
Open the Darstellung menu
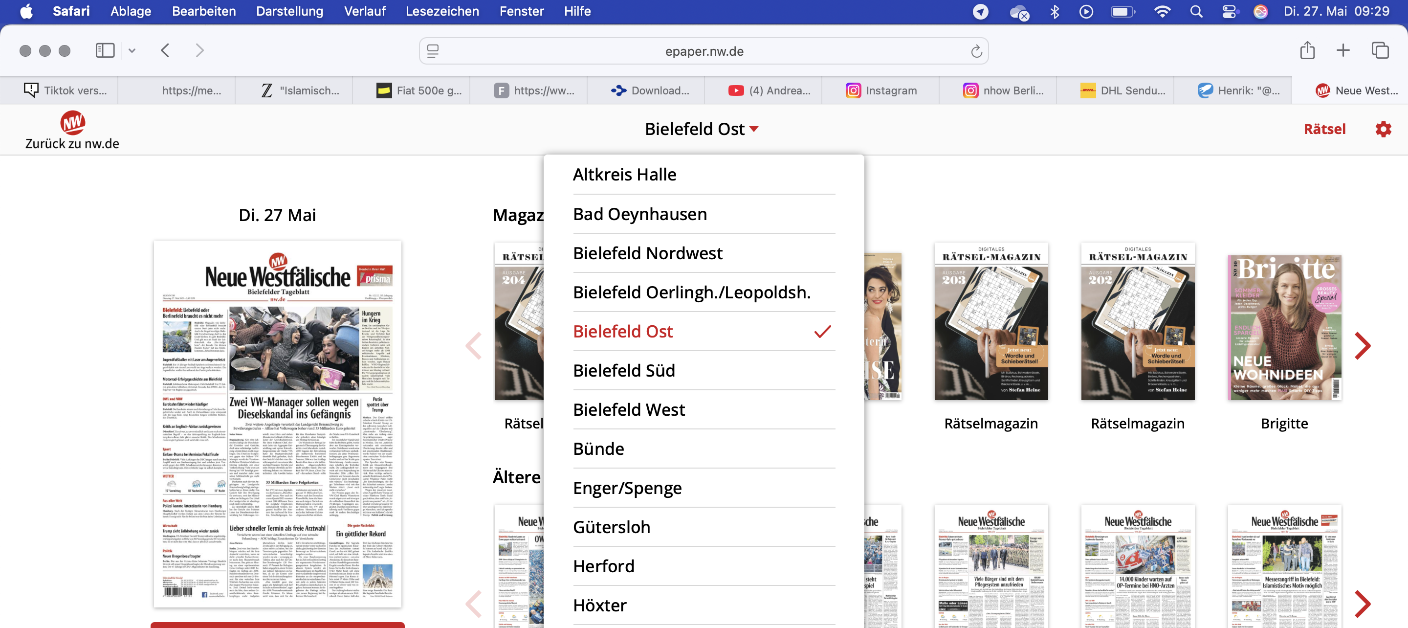[x=290, y=11]
